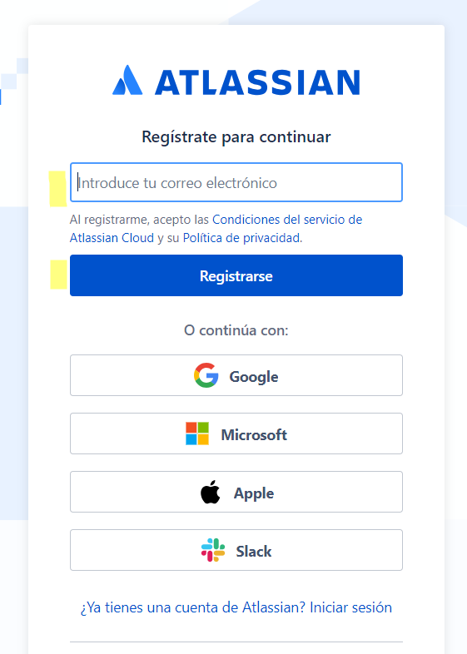Click the Google G logo icon
The image size is (467, 654).
[206, 375]
